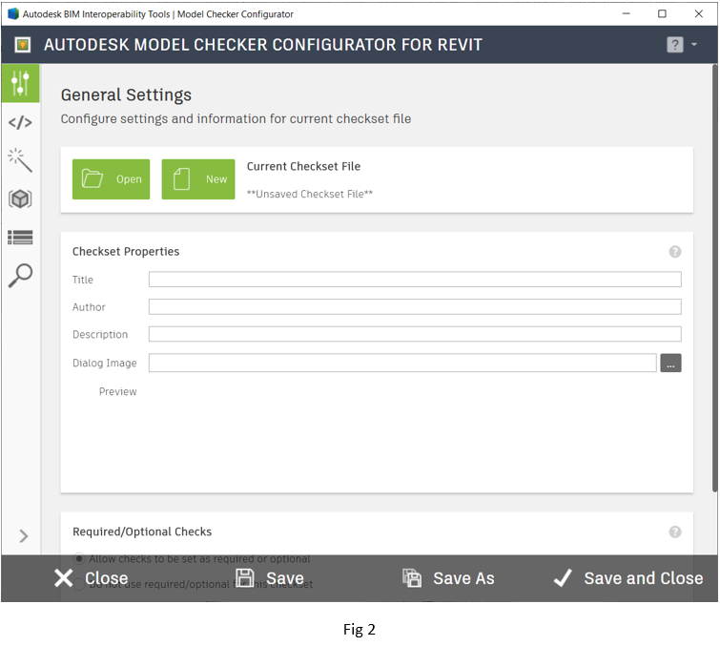Image resolution: width=720 pixels, height=646 pixels.
Task: Open the magic wand wizard sidebar icon
Action: point(20,160)
